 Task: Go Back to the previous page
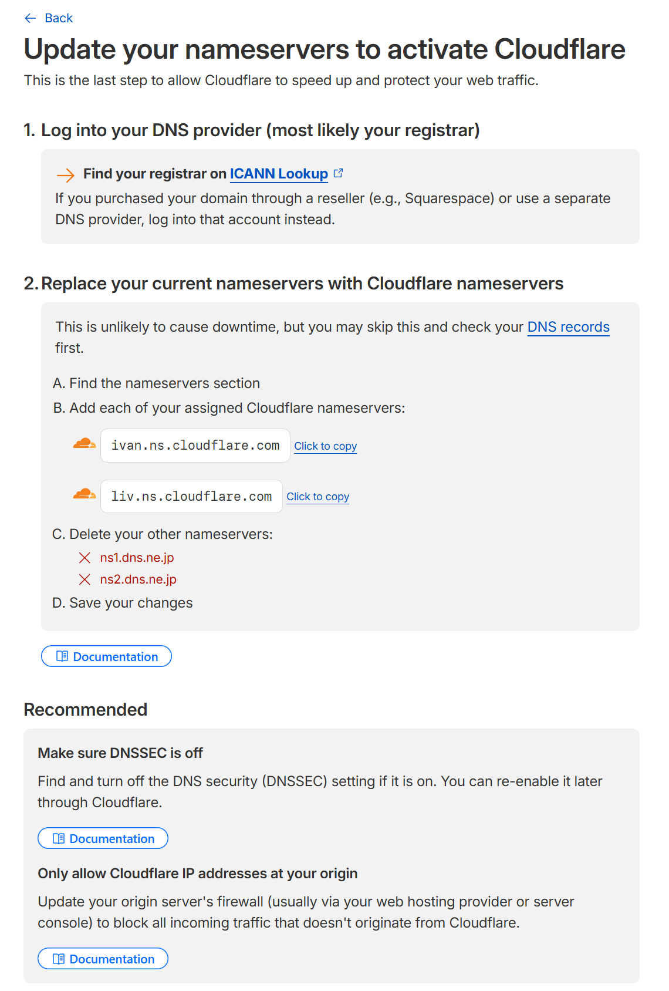tap(58, 18)
